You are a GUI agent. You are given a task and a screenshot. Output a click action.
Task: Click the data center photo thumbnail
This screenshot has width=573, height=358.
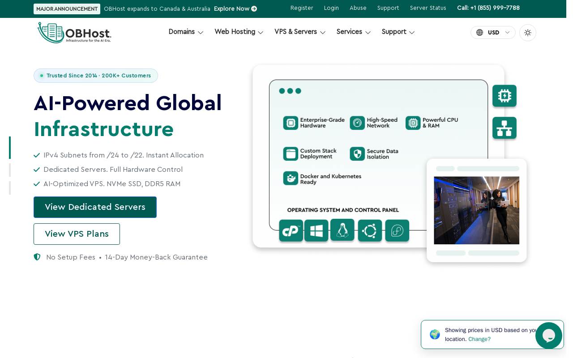click(477, 210)
